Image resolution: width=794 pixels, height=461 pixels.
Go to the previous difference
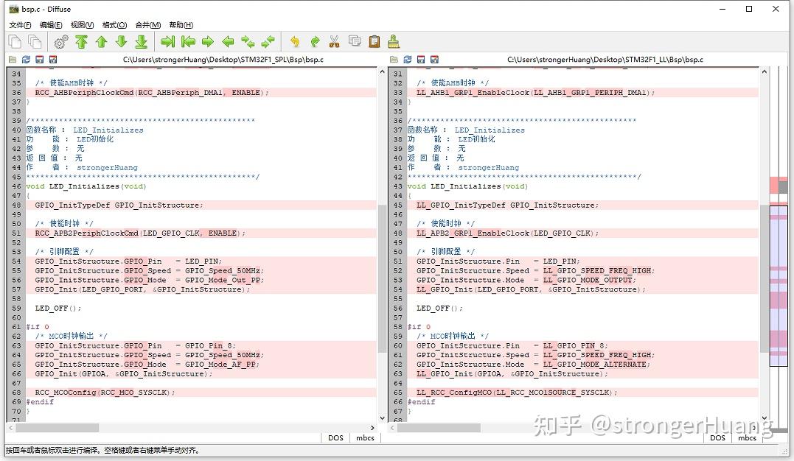101,41
